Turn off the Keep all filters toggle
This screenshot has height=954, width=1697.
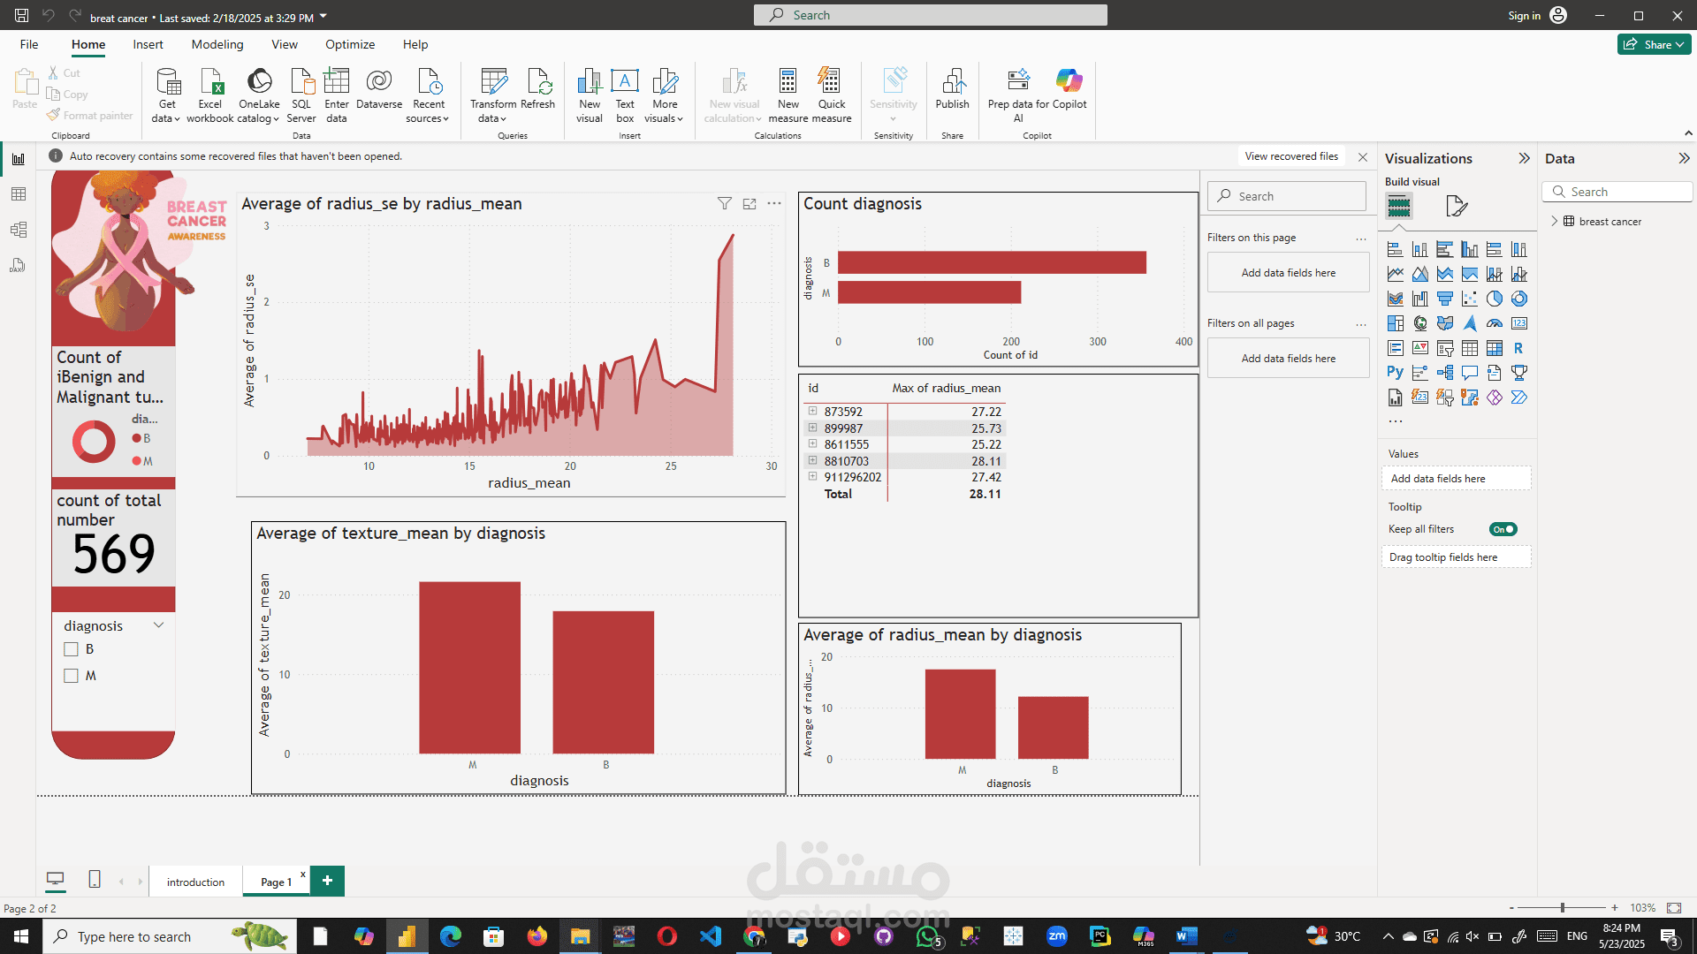point(1503,529)
